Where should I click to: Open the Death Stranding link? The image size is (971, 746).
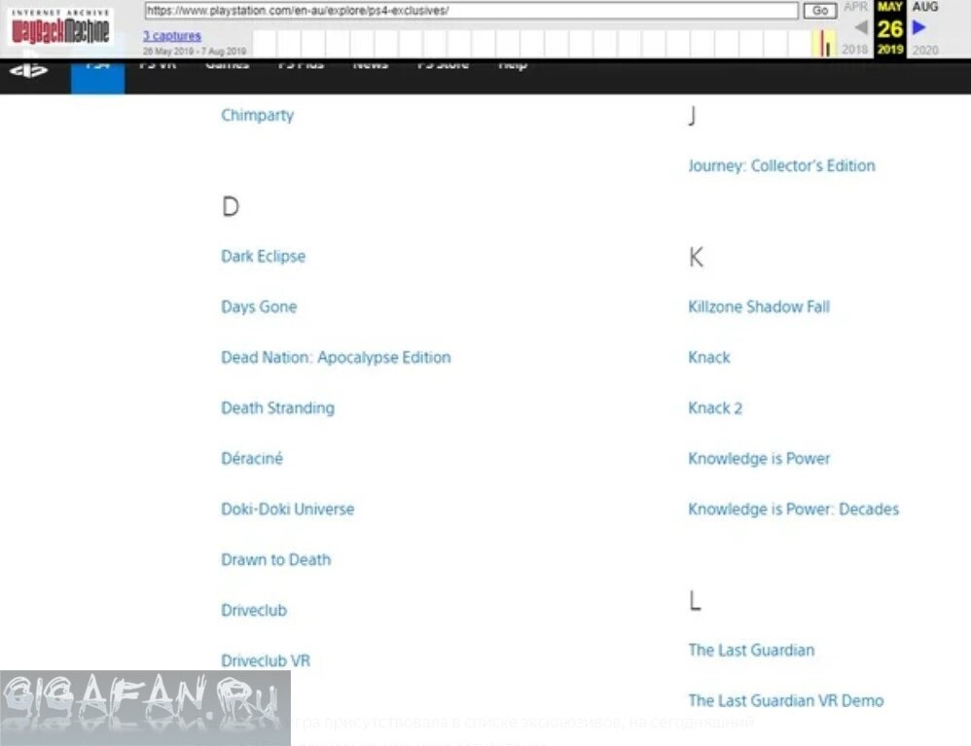pyautogui.click(x=278, y=408)
